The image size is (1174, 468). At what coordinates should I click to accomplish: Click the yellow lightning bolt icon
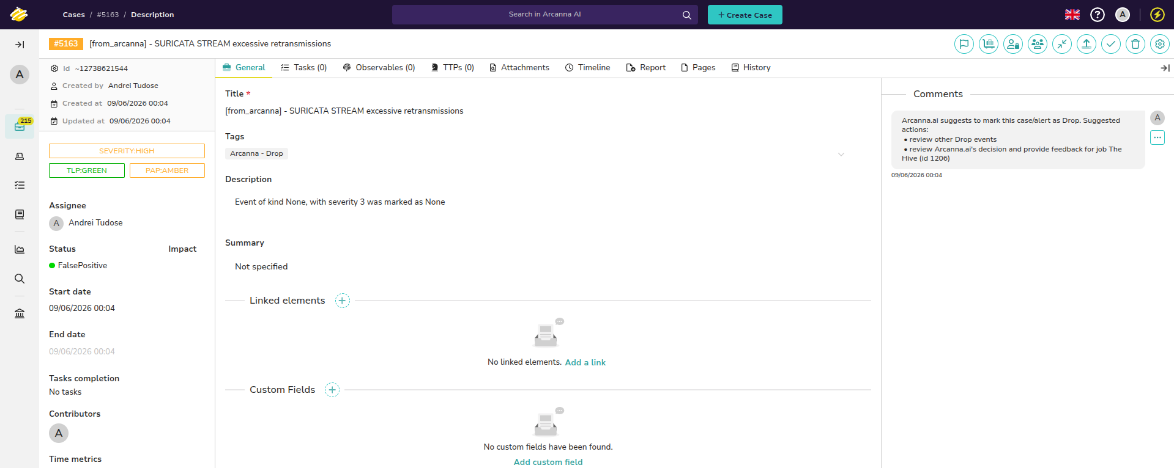pyautogui.click(x=1157, y=15)
